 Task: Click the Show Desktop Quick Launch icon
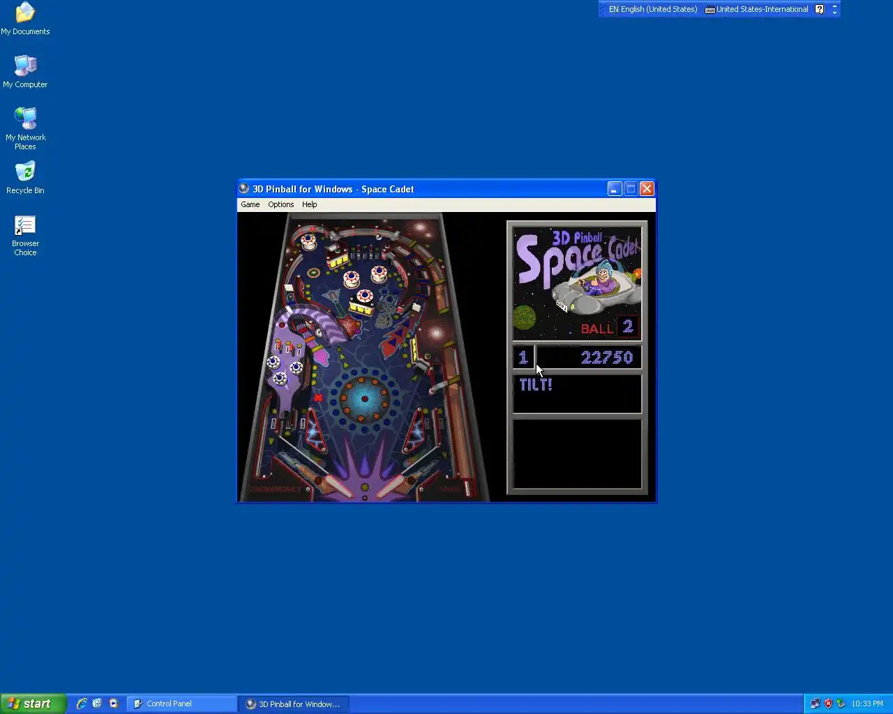[97, 704]
